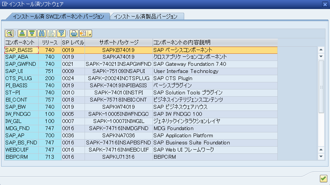The image size is (330, 185).
Task: Click support package SAPKA74019
Action: point(118,57)
